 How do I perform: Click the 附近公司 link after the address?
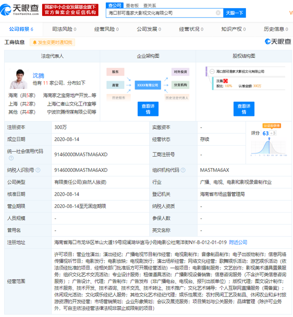[238, 242]
